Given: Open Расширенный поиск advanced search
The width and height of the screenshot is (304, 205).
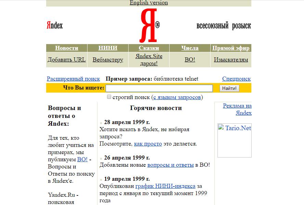Looking at the screenshot, I should [73, 79].
